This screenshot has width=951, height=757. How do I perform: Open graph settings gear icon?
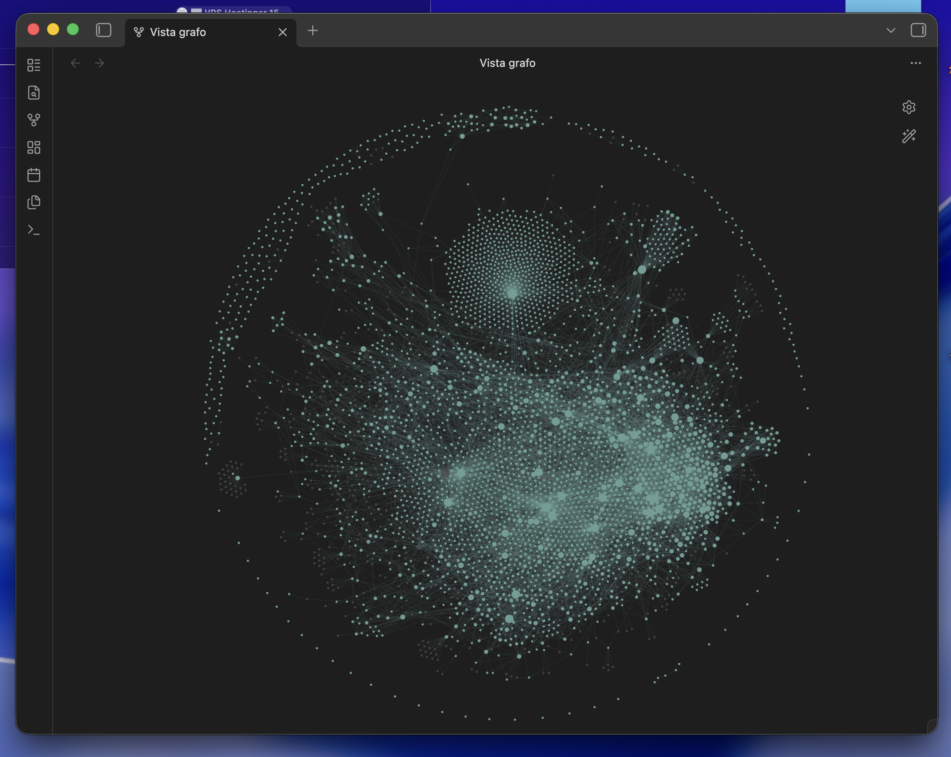(909, 107)
